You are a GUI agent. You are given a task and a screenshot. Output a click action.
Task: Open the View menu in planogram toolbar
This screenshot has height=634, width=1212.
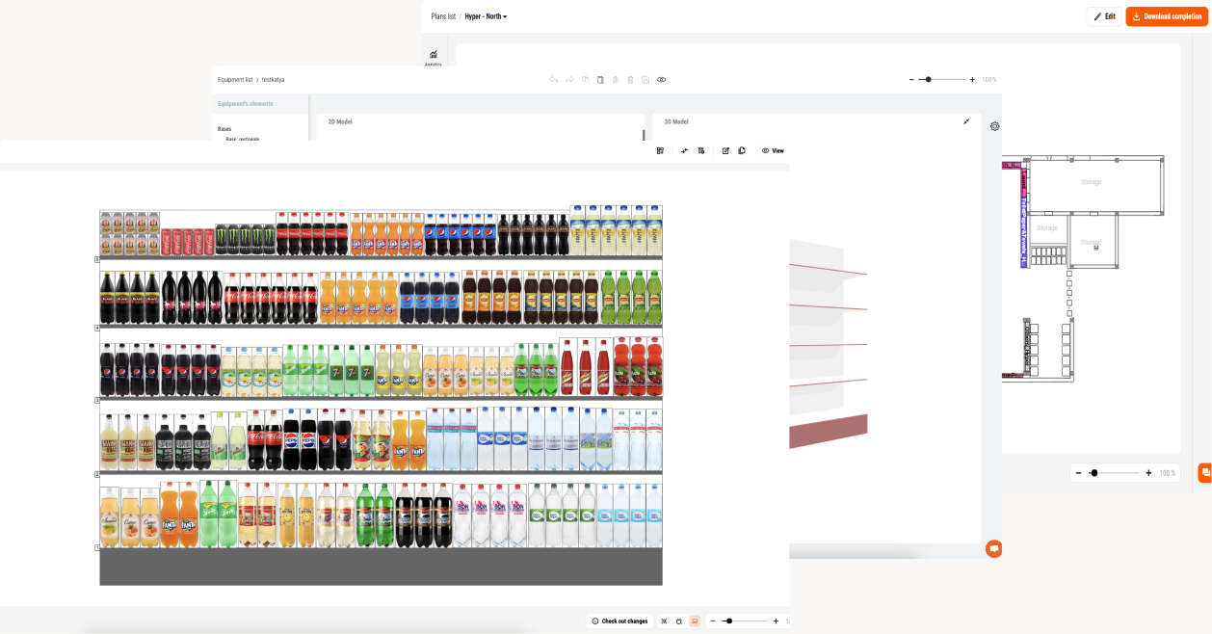click(773, 150)
